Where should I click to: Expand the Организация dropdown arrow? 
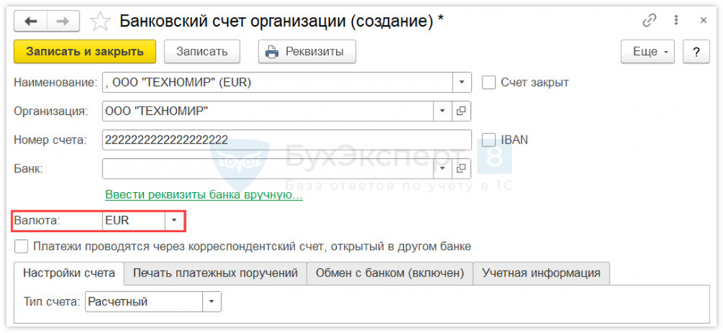tap(443, 111)
